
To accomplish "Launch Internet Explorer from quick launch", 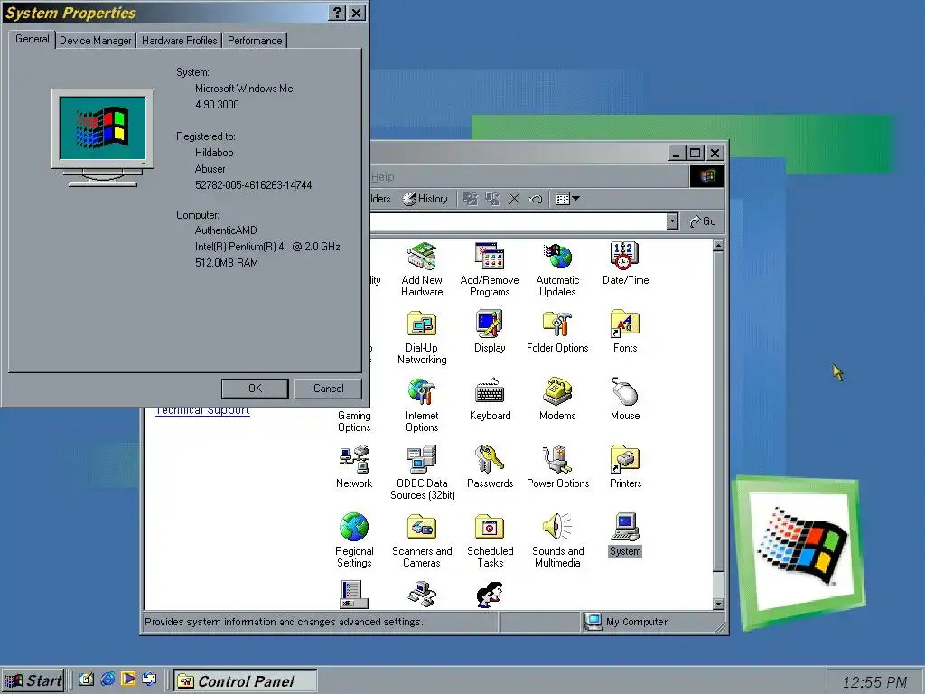I will [107, 680].
